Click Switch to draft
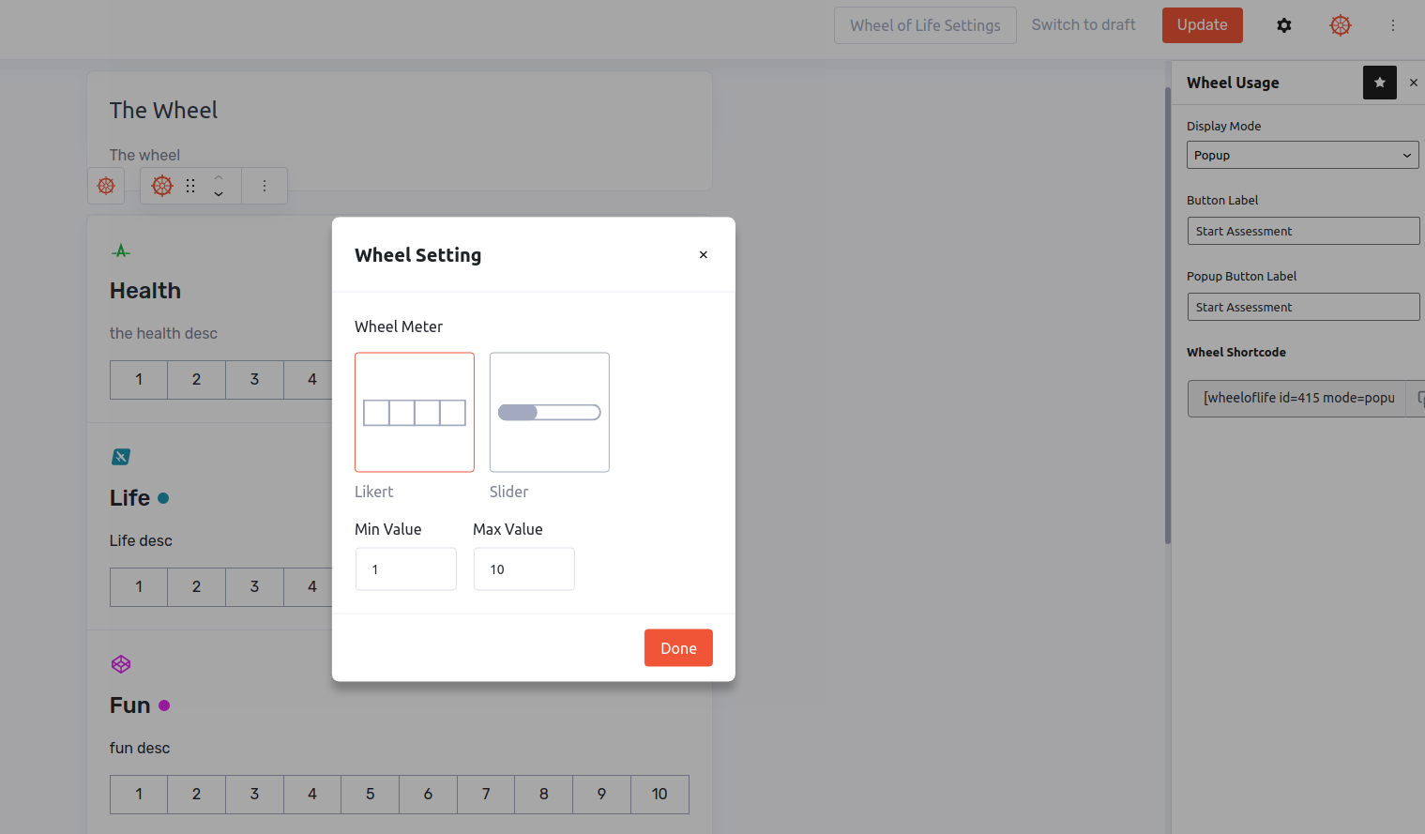This screenshot has height=834, width=1425. pyautogui.click(x=1084, y=25)
